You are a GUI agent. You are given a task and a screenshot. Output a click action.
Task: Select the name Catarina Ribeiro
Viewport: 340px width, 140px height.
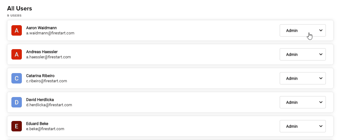coord(40,76)
